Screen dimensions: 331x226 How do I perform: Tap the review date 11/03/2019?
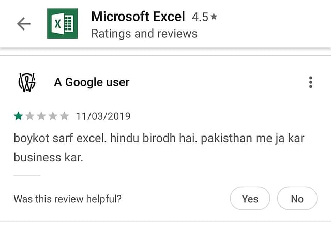[103, 116]
